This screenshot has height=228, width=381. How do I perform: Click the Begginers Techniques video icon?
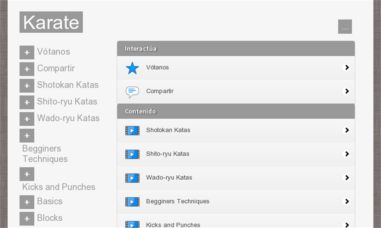pos(132,202)
